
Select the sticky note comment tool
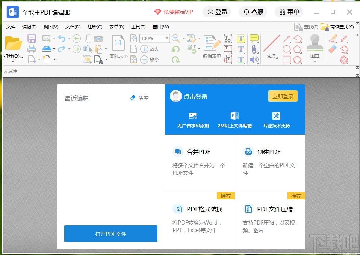[254, 39]
